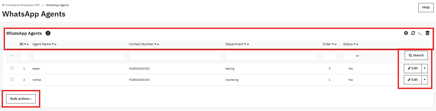Click the Search button
The width and height of the screenshot is (436, 111).
click(416, 55)
